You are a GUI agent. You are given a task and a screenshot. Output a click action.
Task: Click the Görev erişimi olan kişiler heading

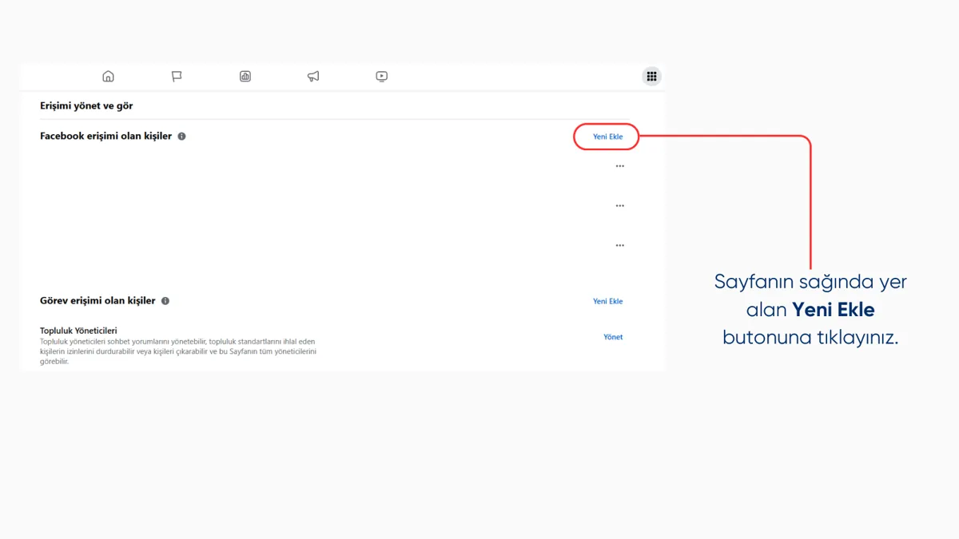pyautogui.click(x=97, y=301)
